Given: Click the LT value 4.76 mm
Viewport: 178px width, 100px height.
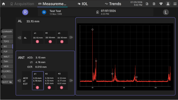Looking at the screenshot, I should [x=40, y=62].
